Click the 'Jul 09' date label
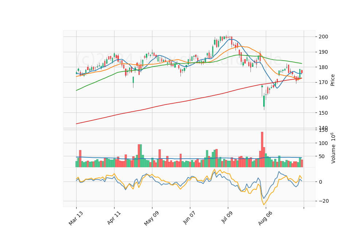The height and width of the screenshot is (252, 350). point(227,217)
